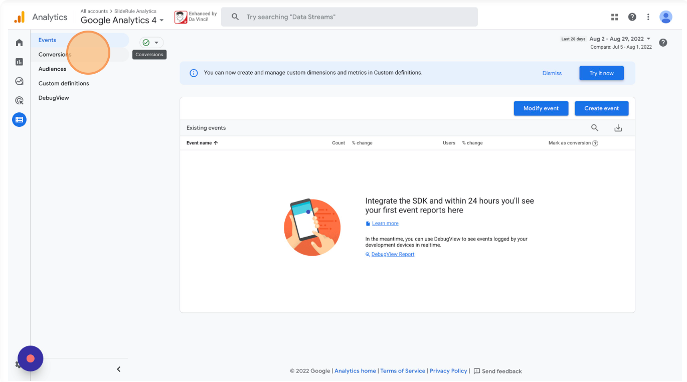687x382 pixels.
Task: Open the Explore icon in sidebar
Action: 19,81
